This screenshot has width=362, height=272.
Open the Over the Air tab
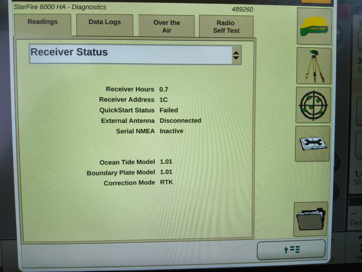pos(167,26)
